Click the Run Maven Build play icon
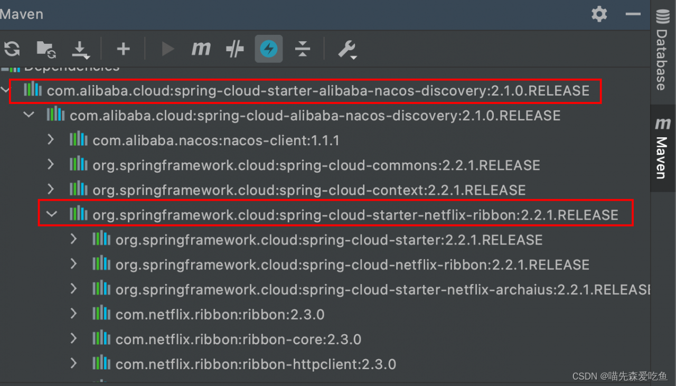This screenshot has height=386, width=676. tap(168, 49)
